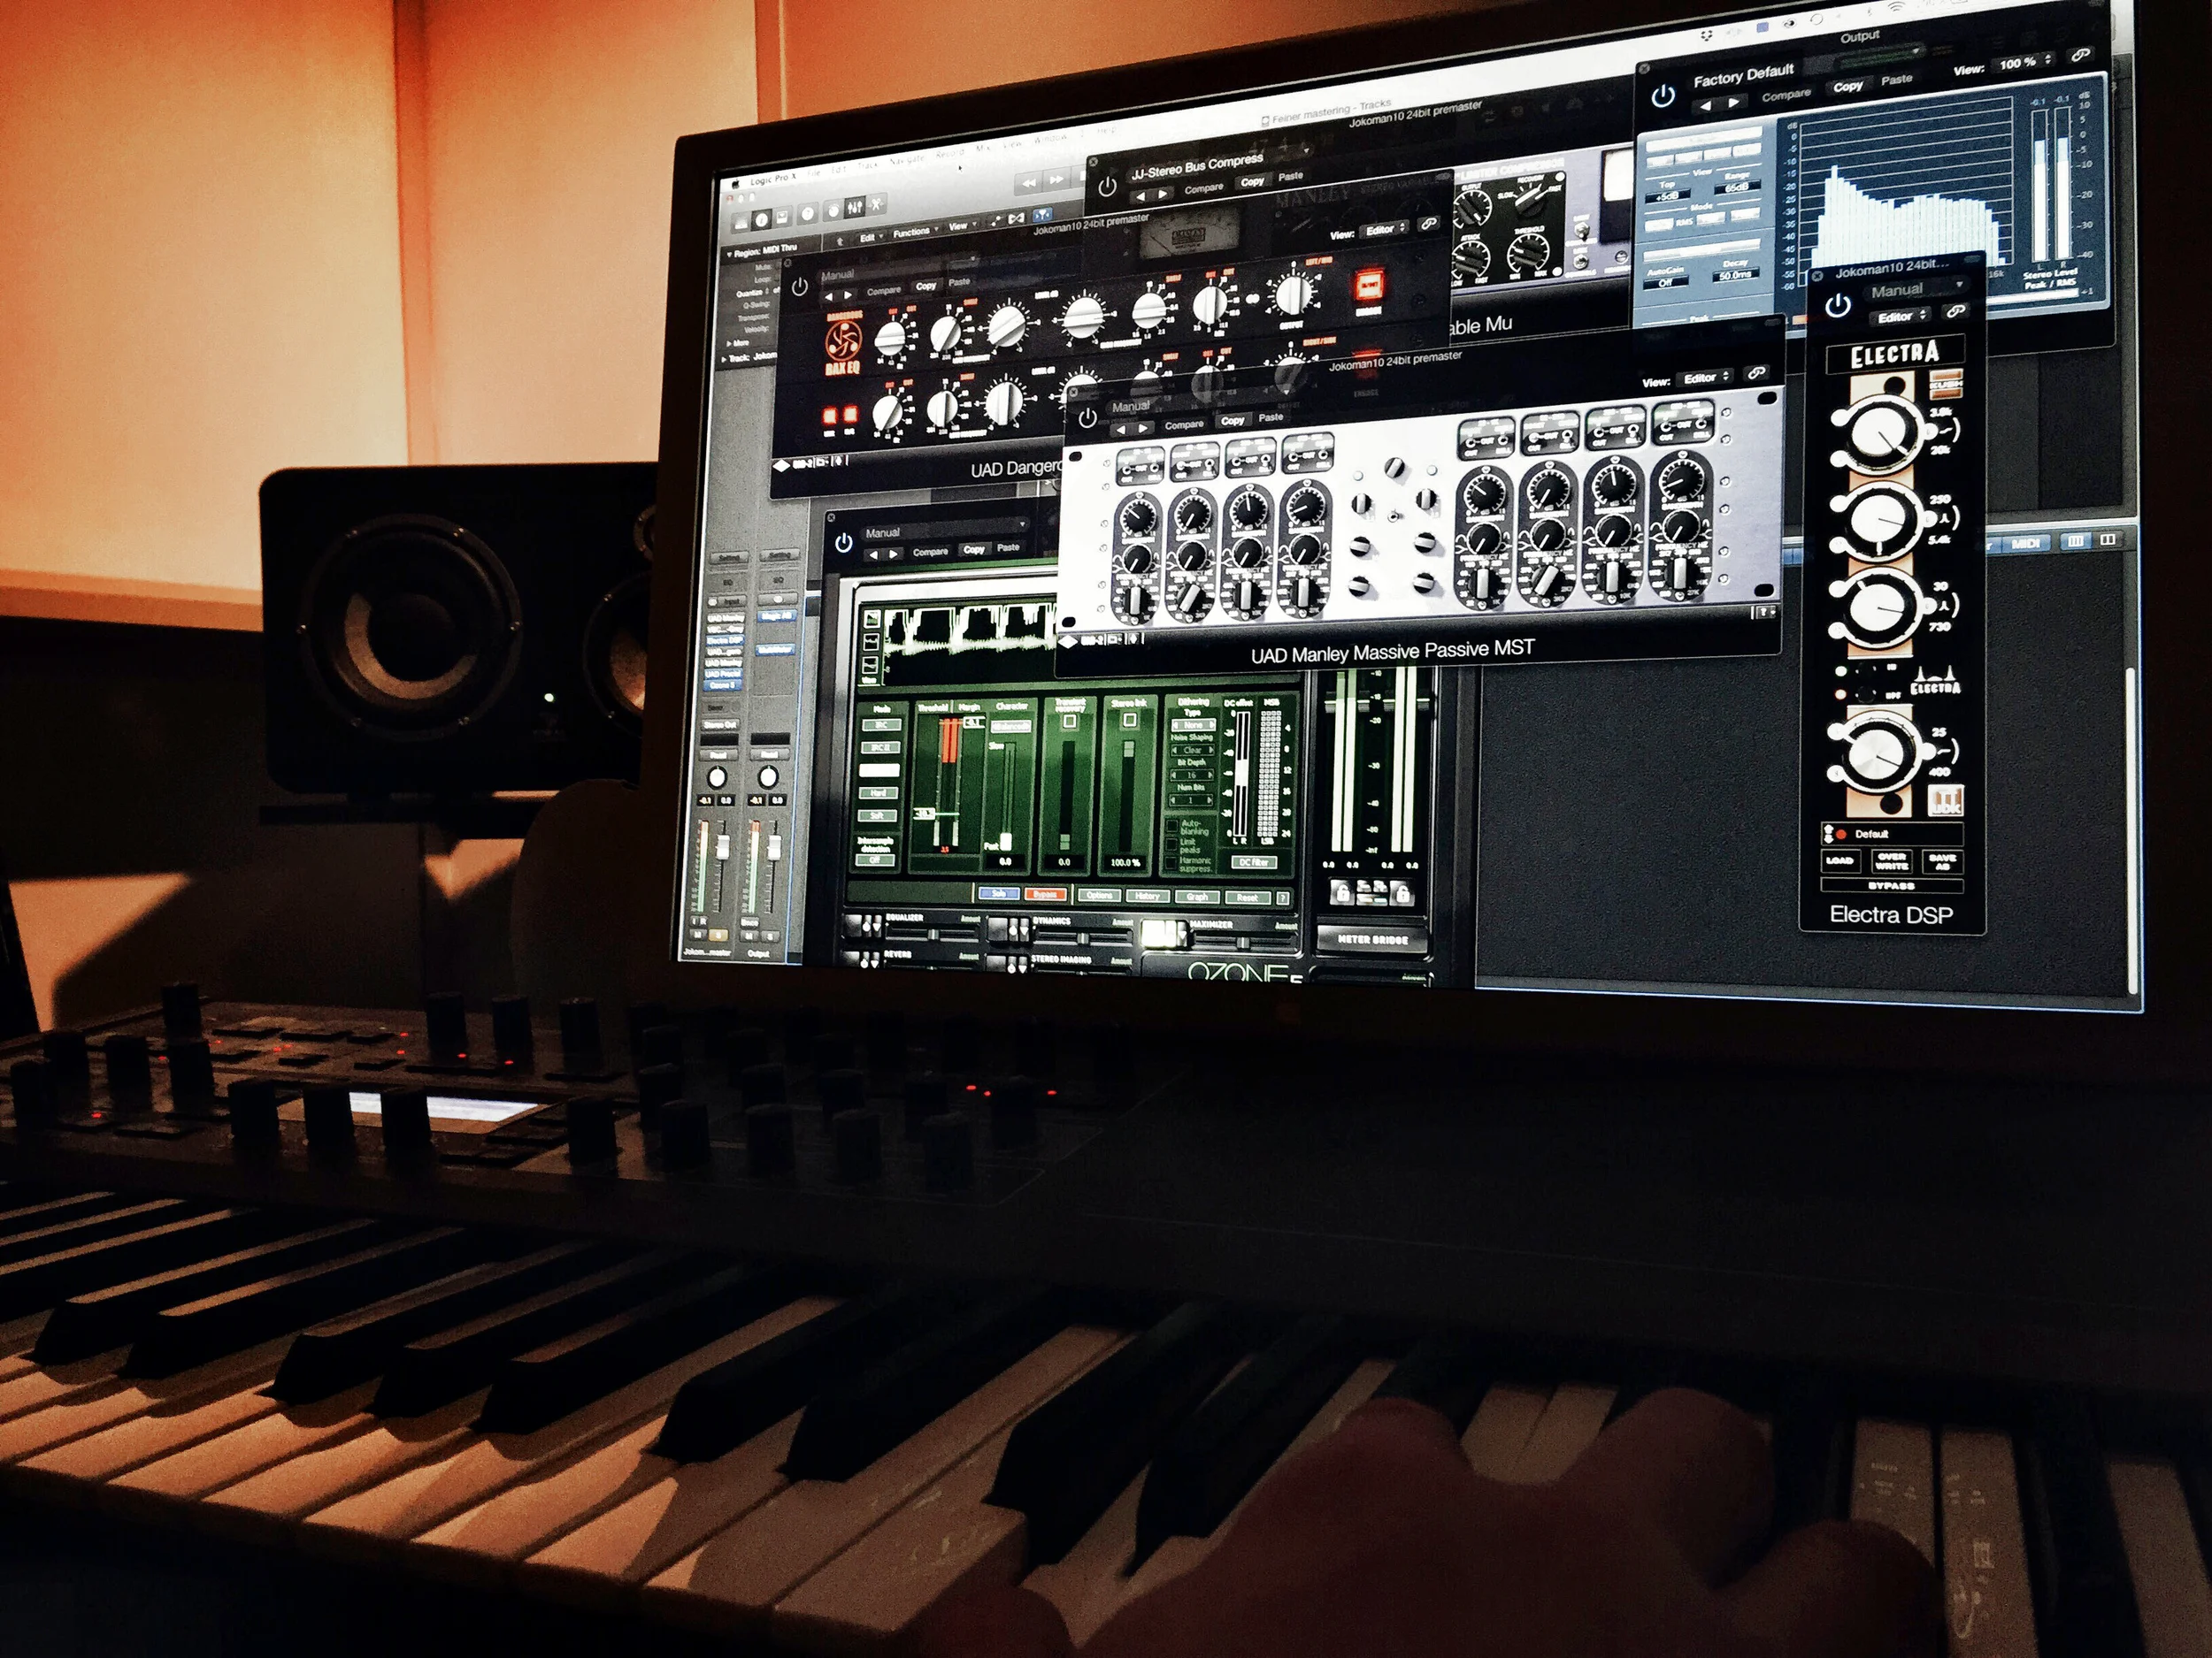Click Mixer icon in Logic control bar
Viewport: 2212px width, 1658px height.
(x=855, y=208)
